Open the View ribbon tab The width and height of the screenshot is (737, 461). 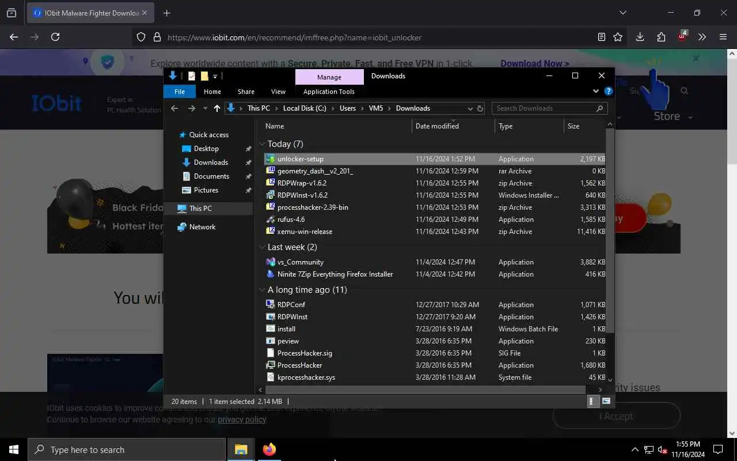pos(278,91)
